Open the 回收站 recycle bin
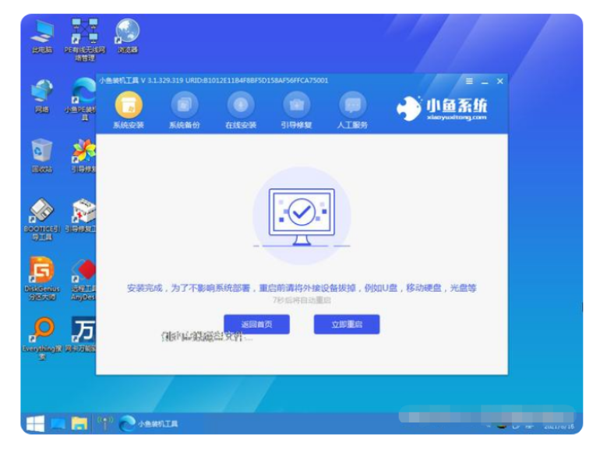Viewport: 607px width, 452px height. 42,153
